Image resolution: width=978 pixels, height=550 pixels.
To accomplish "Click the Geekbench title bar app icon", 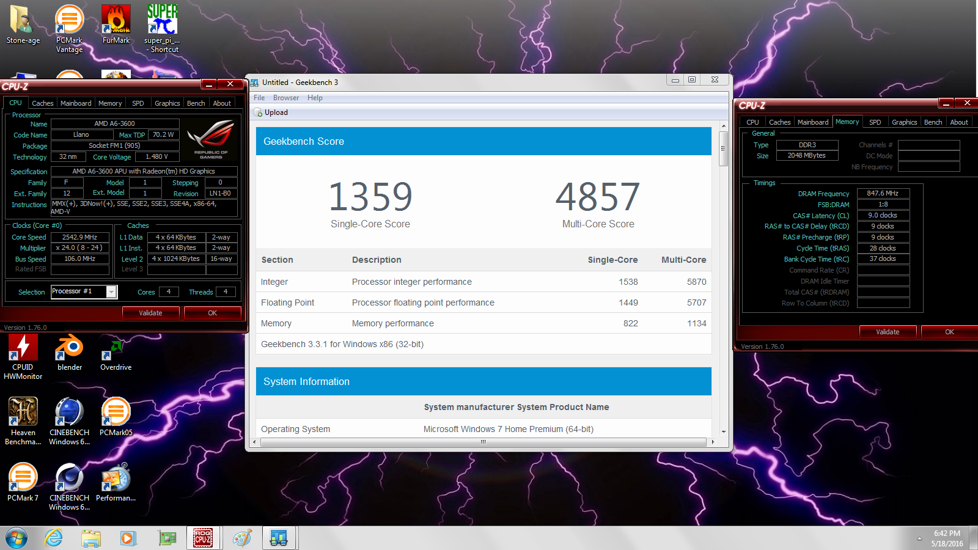I will click(x=254, y=82).
